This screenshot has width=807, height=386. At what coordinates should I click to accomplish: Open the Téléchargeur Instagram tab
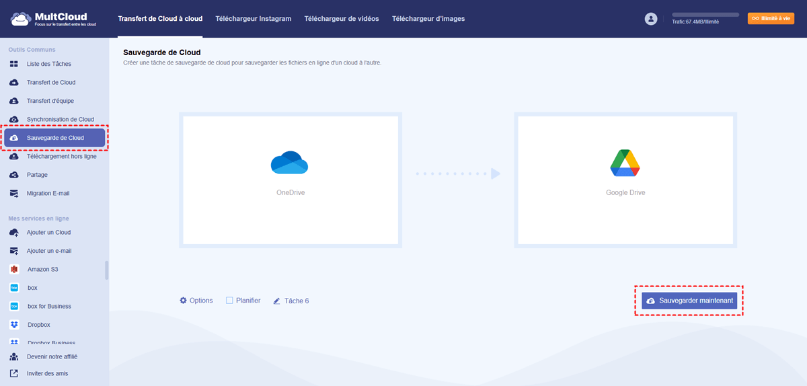click(254, 19)
